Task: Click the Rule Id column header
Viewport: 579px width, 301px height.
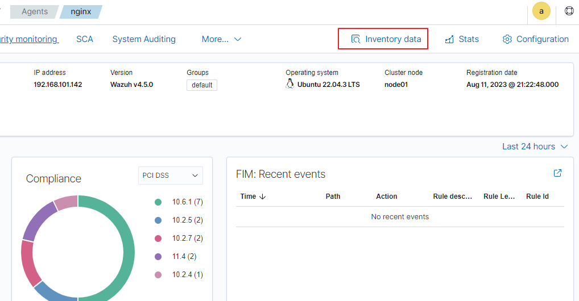Action: (537, 197)
